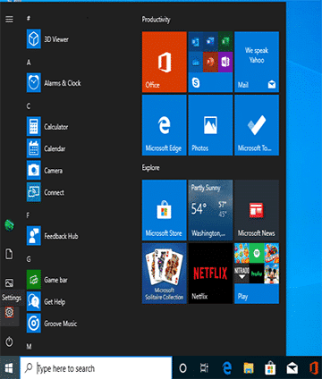Jump via the letter A header
The width and height of the screenshot is (322, 379).
pos(29,63)
